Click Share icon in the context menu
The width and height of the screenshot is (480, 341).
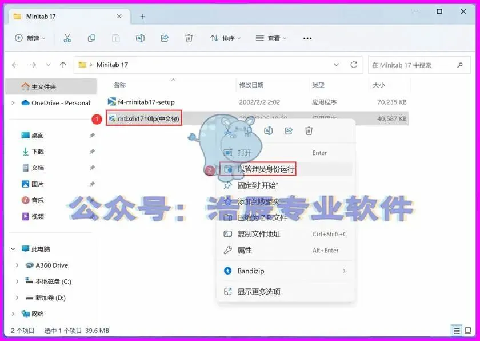289,131
